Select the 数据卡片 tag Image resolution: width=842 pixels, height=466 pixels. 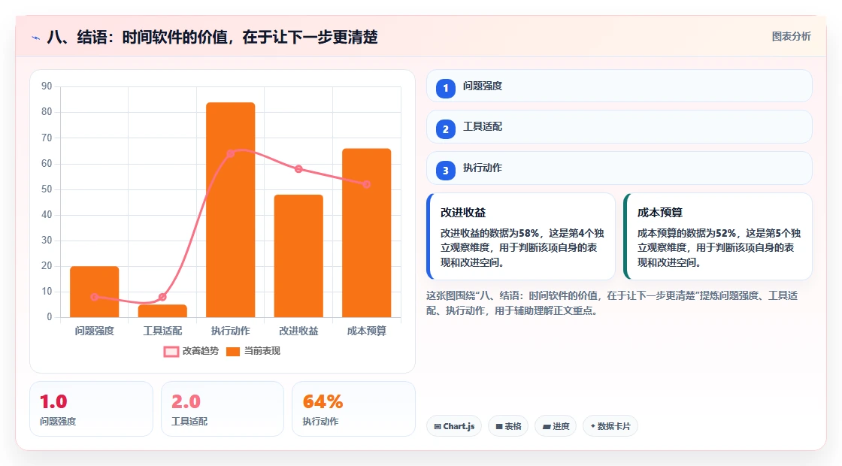tap(610, 426)
